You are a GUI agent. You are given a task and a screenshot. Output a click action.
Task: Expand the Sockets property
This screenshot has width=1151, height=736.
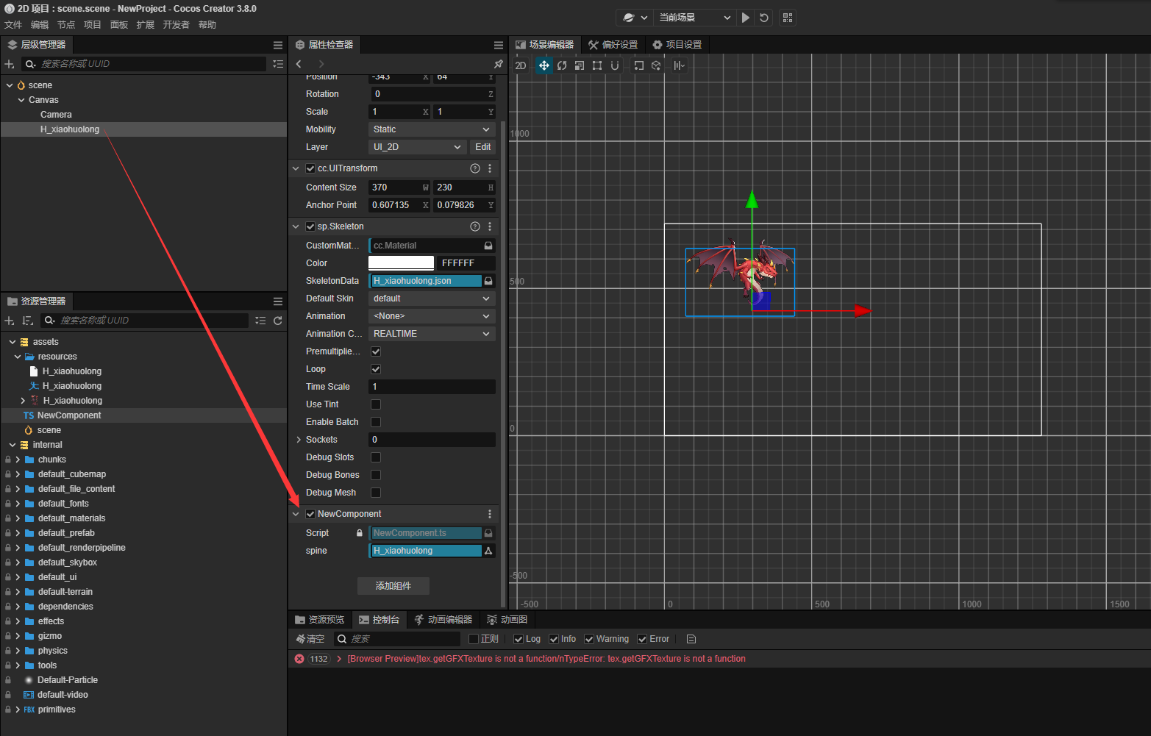coord(299,440)
